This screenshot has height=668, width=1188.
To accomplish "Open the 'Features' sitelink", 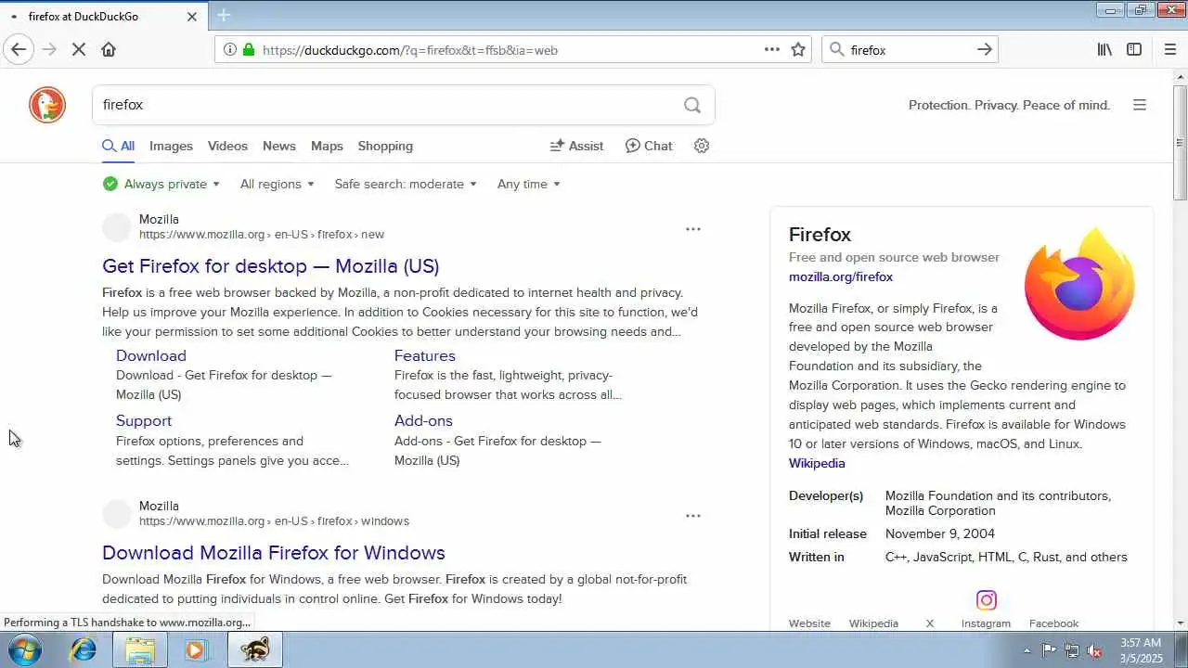I will [424, 355].
